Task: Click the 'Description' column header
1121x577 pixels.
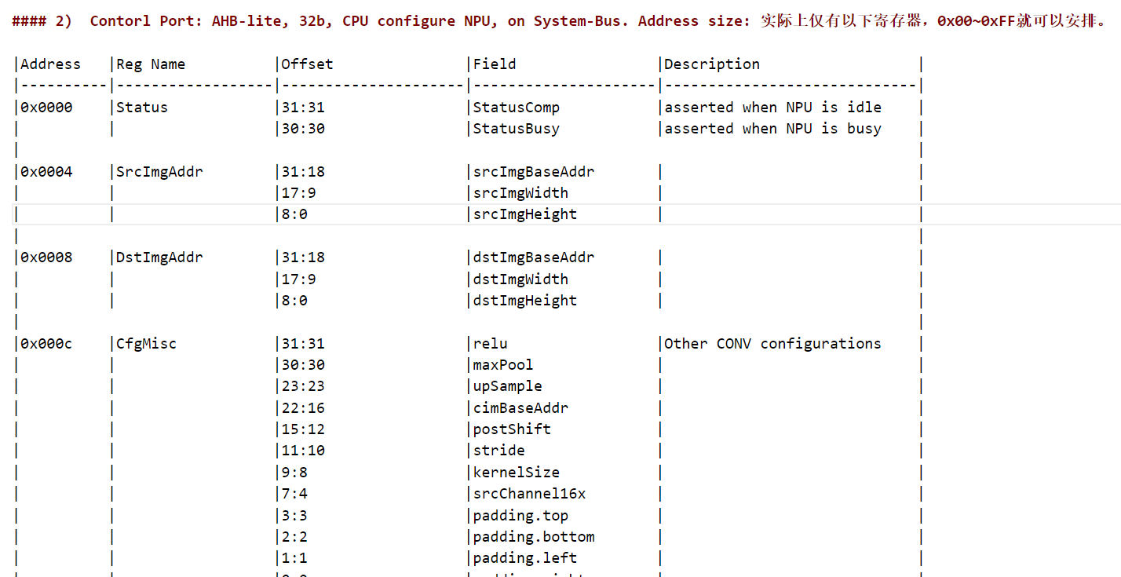Action: (x=712, y=64)
